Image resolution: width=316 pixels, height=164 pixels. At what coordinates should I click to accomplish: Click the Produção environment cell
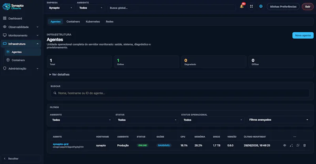(123, 146)
